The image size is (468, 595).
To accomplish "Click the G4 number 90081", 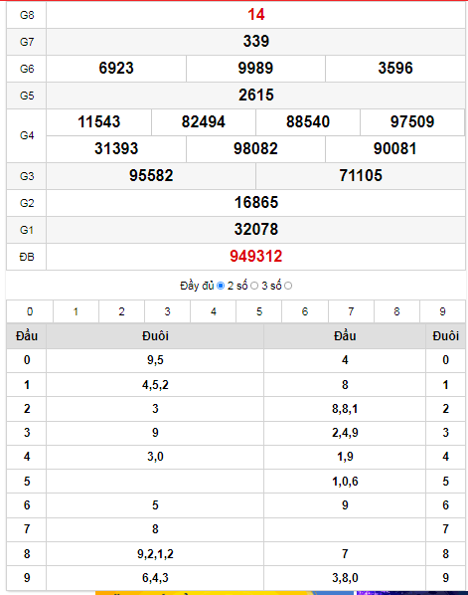I will click(395, 149).
